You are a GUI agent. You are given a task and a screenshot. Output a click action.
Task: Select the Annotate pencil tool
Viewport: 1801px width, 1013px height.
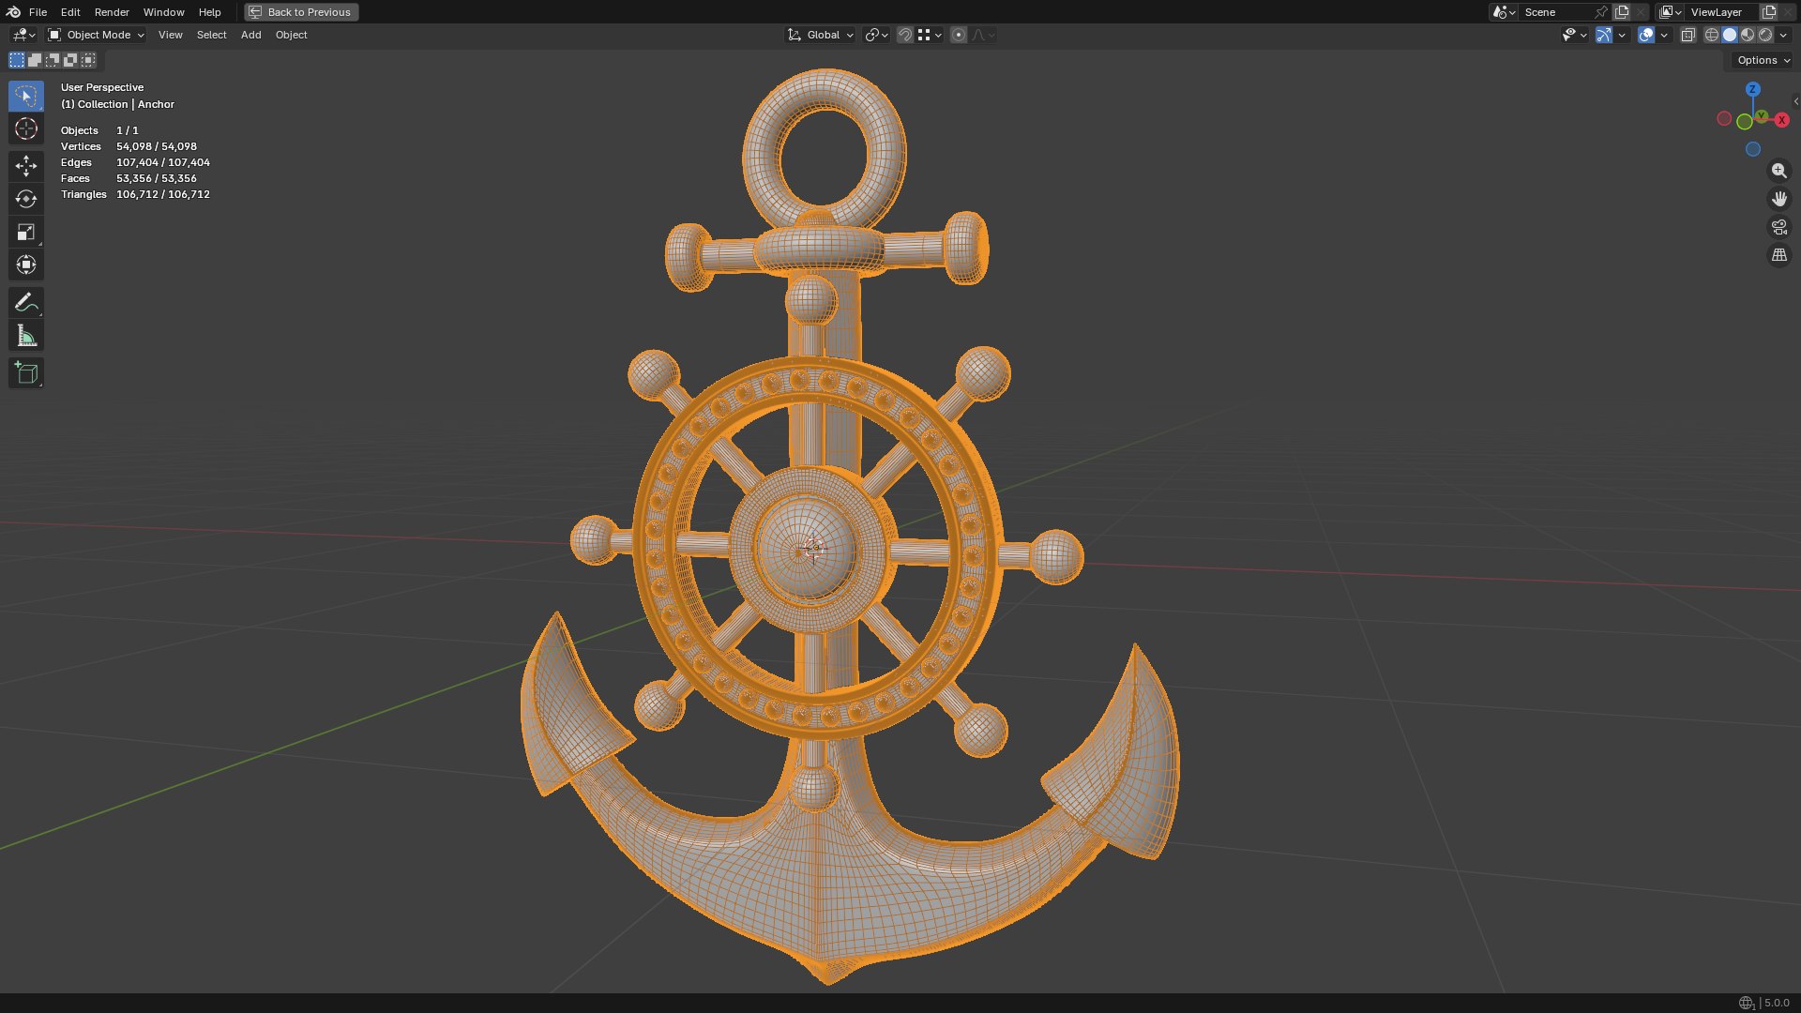(x=26, y=302)
